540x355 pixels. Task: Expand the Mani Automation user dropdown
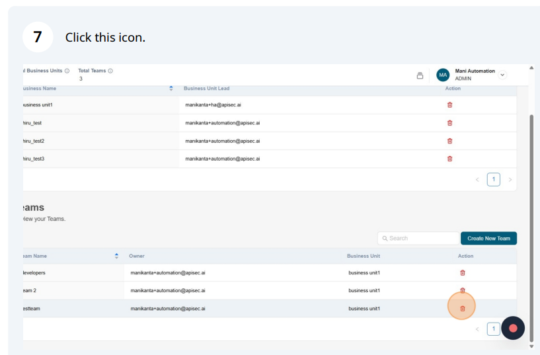pyautogui.click(x=502, y=75)
